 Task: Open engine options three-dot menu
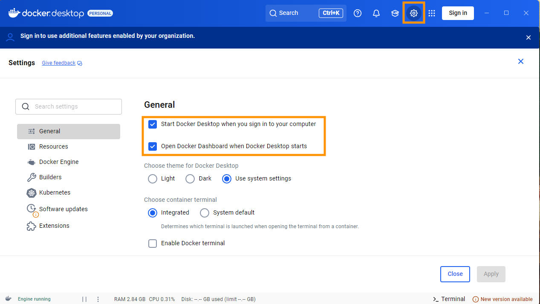coord(98,299)
